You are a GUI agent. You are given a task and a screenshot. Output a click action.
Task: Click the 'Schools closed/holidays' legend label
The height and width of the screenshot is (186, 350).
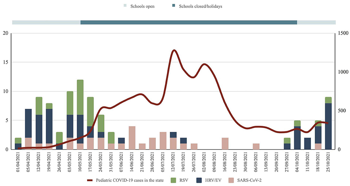(x=201, y=6)
